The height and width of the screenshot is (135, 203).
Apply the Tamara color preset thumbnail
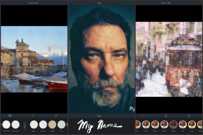(x=155, y=125)
